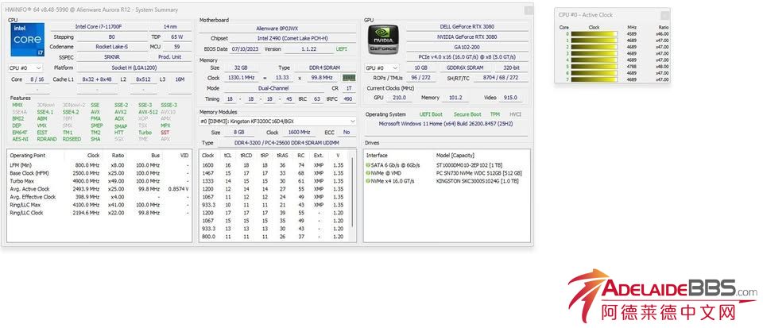The height and width of the screenshot is (328, 763).
Task: Select the DDR4-3200 / PC4-25600 type field
Action: [287, 143]
